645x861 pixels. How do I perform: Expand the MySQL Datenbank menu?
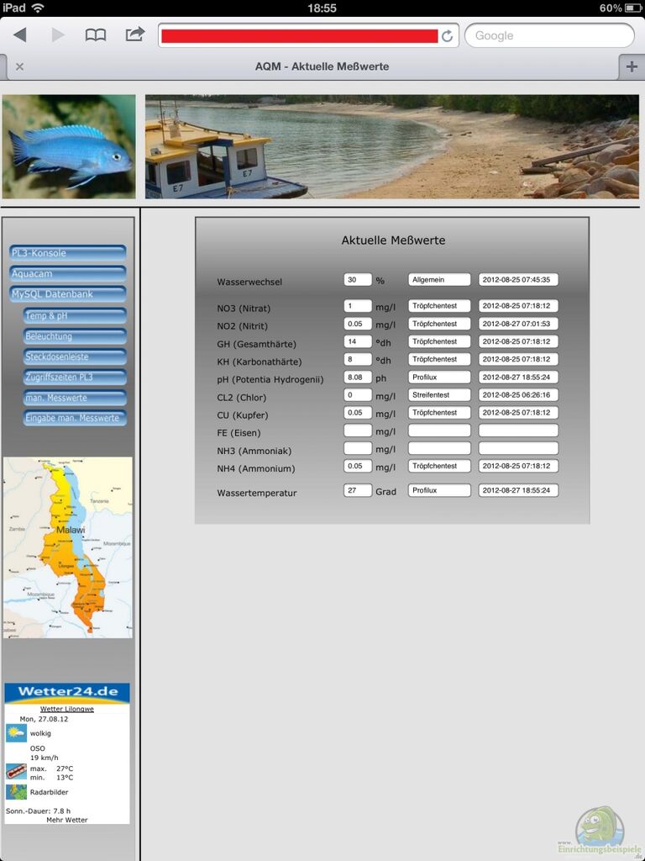point(67,294)
